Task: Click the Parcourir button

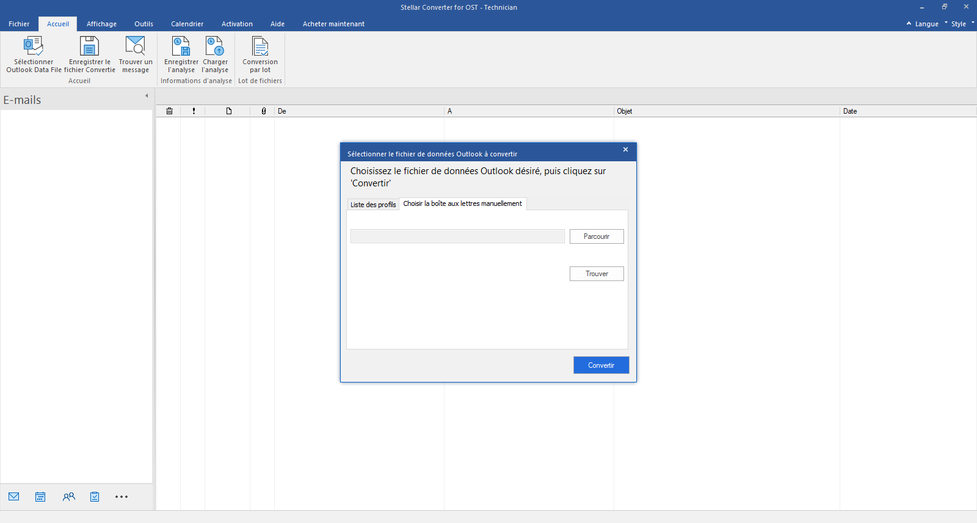Action: (597, 236)
